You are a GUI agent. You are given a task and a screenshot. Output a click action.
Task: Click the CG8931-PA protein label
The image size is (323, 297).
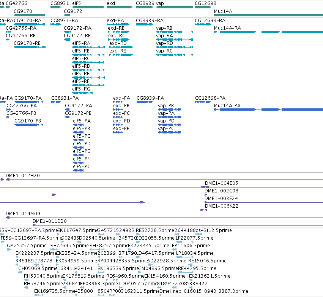(65, 98)
